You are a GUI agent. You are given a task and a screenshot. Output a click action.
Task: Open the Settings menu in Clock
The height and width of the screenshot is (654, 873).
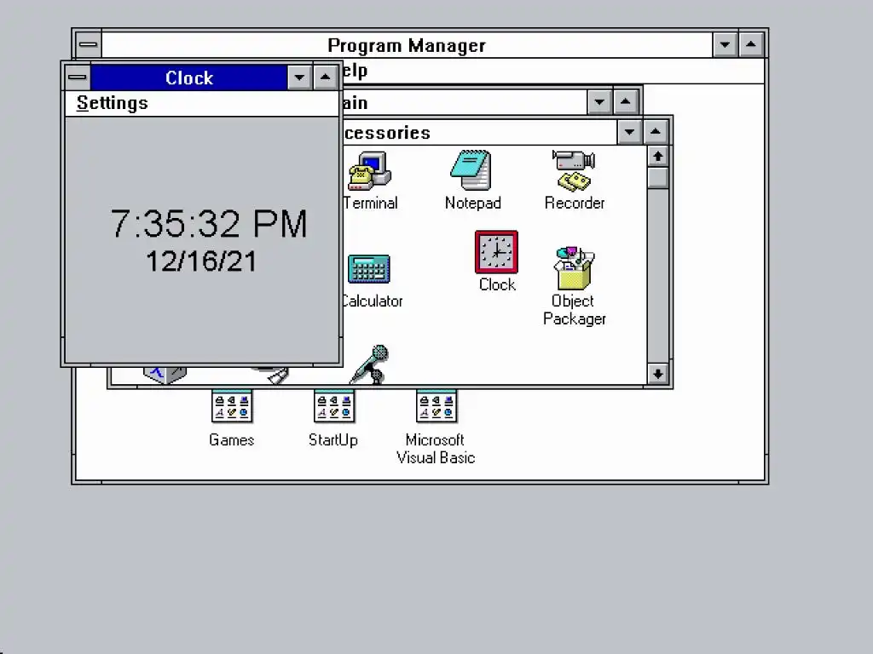tap(113, 103)
